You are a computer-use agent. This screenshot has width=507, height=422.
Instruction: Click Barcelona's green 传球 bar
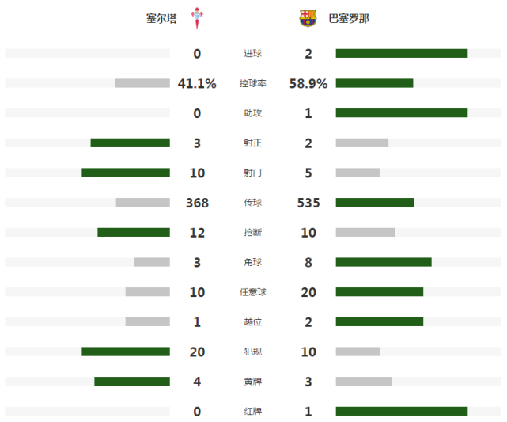pyautogui.click(x=375, y=202)
